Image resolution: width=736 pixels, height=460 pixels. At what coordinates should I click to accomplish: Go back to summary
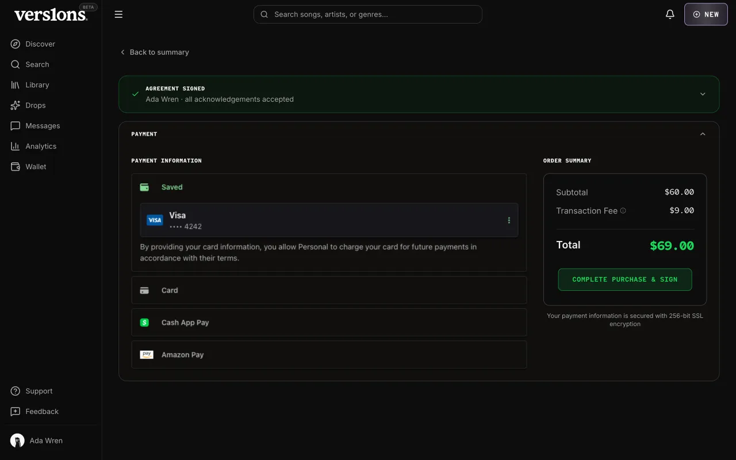(154, 52)
